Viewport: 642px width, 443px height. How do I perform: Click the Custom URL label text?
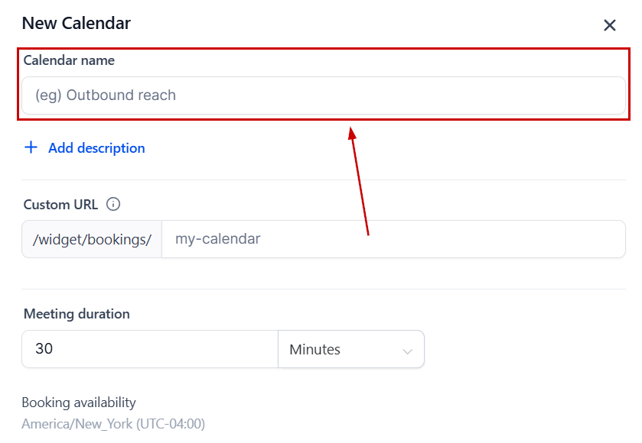tap(60, 204)
